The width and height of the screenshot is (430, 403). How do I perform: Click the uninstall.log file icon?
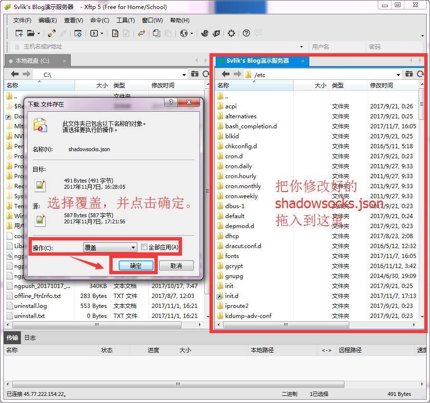(x=10, y=306)
